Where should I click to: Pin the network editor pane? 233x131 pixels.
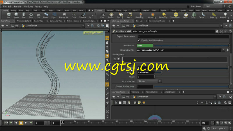220,97
